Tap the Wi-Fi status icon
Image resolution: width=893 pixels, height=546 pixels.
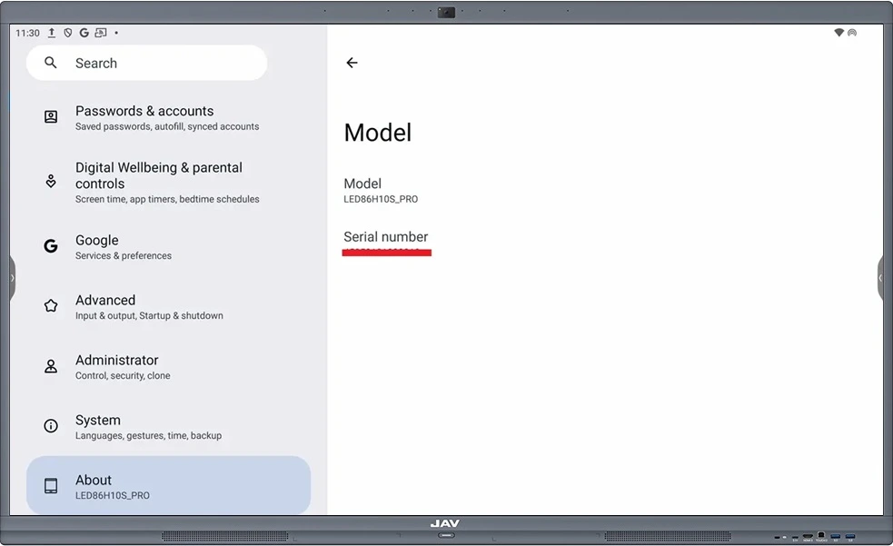[838, 33]
